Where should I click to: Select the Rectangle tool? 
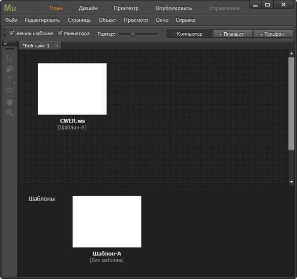[9, 90]
